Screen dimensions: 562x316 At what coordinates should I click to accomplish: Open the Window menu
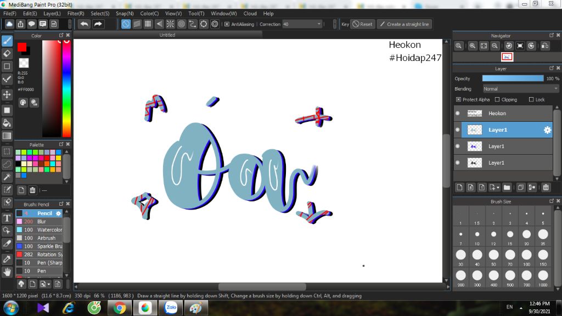click(x=224, y=13)
